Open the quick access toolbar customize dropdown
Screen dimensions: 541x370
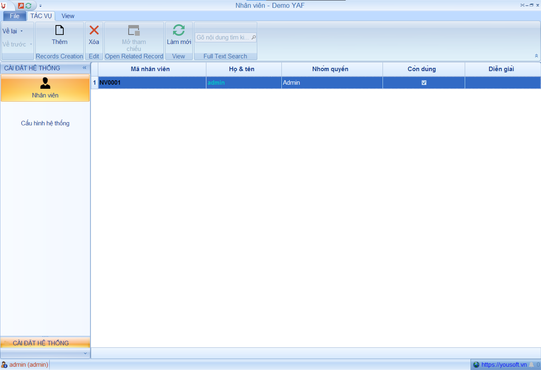pyautogui.click(x=40, y=5)
